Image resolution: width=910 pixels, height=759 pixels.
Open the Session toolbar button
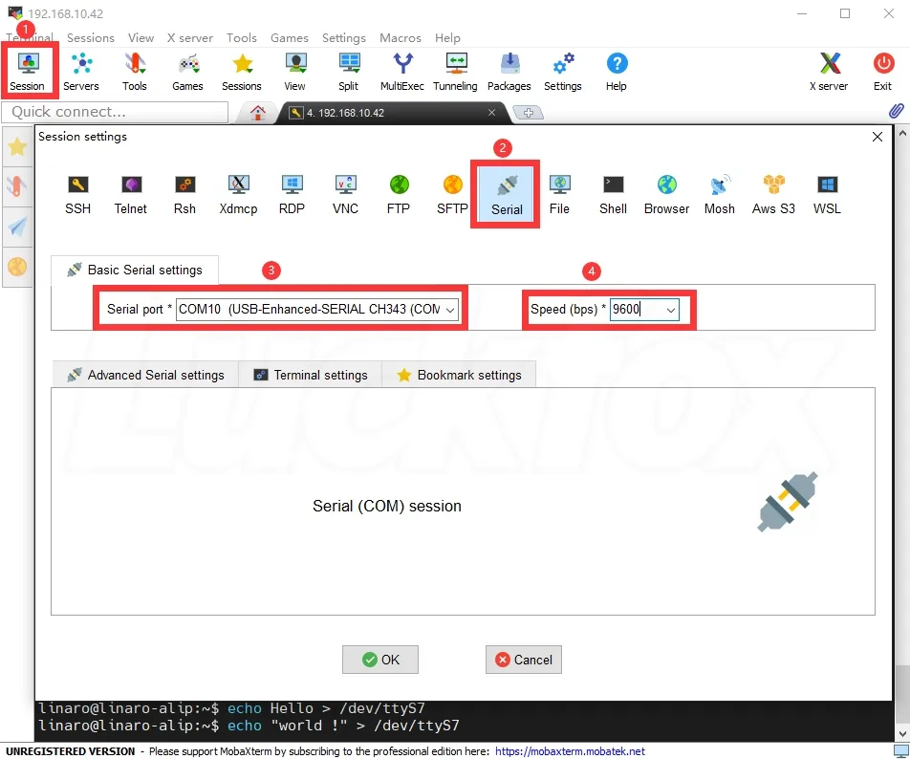click(28, 72)
